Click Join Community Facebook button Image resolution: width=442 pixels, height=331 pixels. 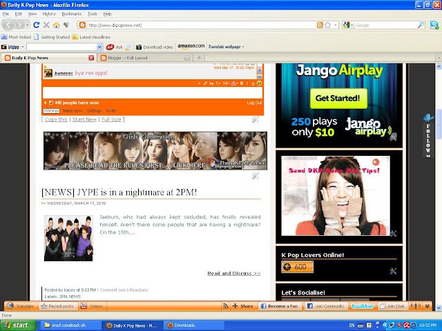click(326, 306)
